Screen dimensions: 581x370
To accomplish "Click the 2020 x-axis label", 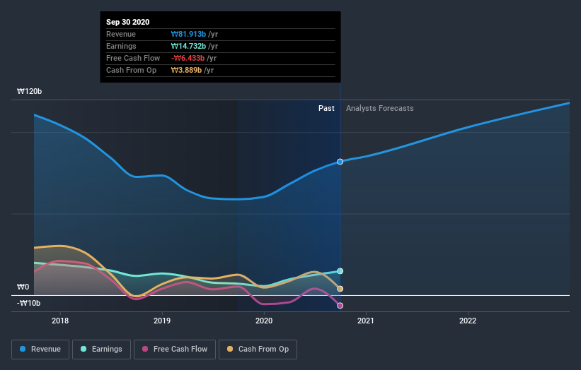I will tap(264, 321).
